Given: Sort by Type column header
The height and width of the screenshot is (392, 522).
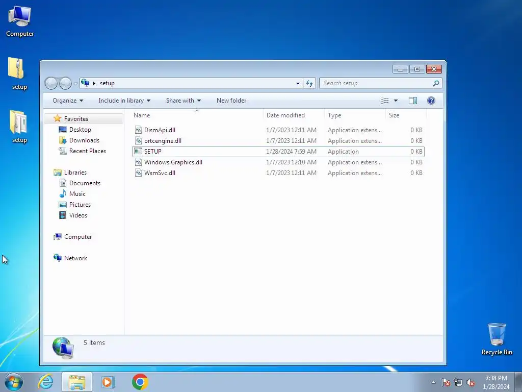Looking at the screenshot, I should (x=355, y=115).
